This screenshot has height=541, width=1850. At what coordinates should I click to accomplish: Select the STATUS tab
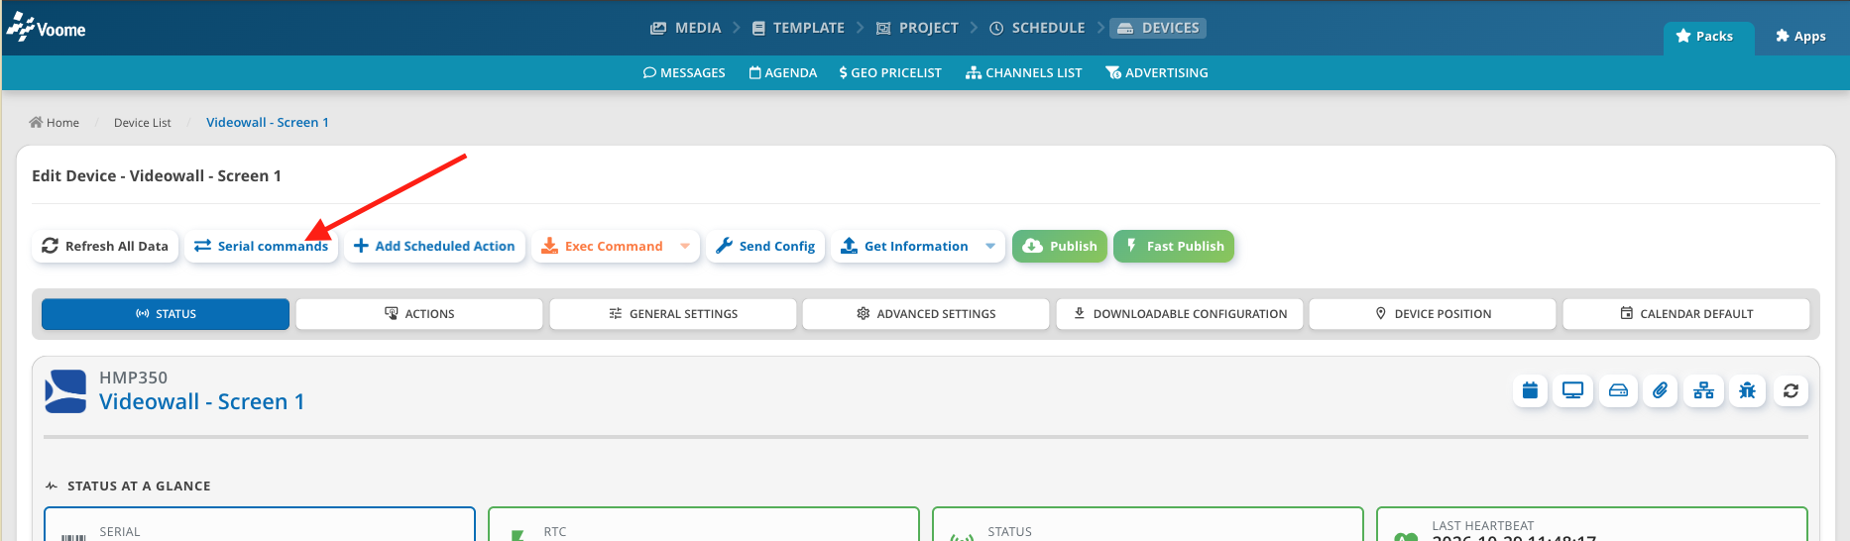coord(166,314)
